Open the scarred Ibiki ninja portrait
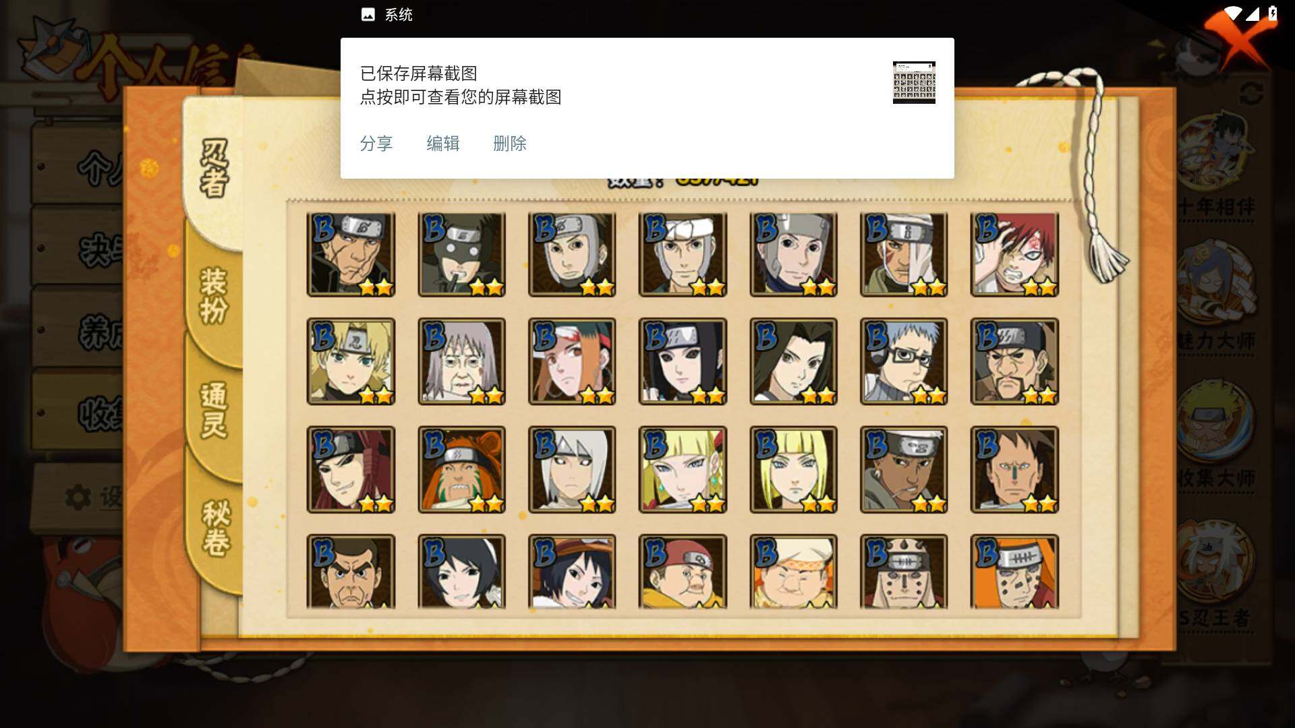Image resolution: width=1295 pixels, height=728 pixels. pyautogui.click(x=351, y=255)
